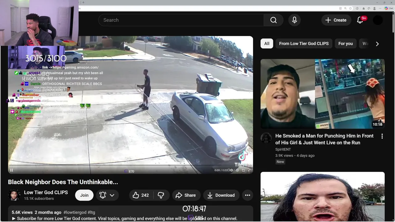This screenshot has height=222, width=395.
Task: Open Copilot Chat in browser toolbar
Action: coord(389,8)
